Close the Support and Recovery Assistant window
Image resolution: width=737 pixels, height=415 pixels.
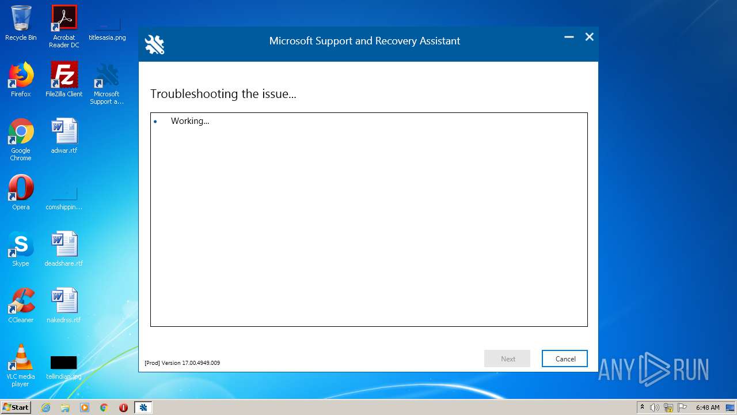pyautogui.click(x=589, y=37)
